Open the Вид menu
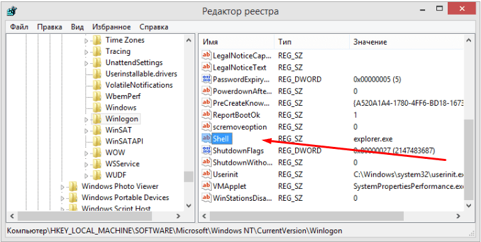 point(77,27)
